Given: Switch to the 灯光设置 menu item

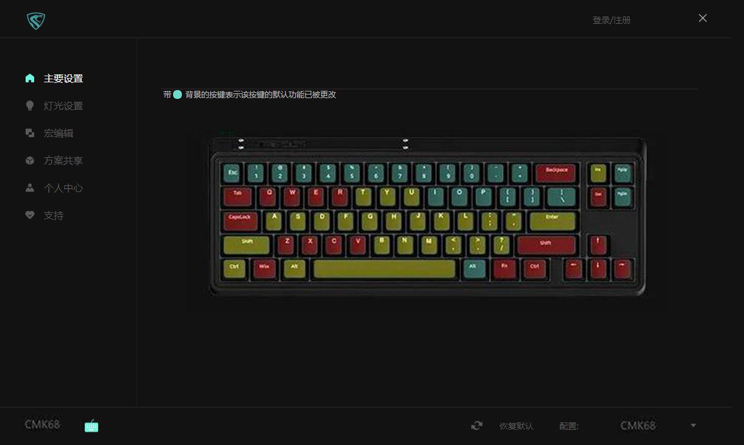Looking at the screenshot, I should click(63, 105).
